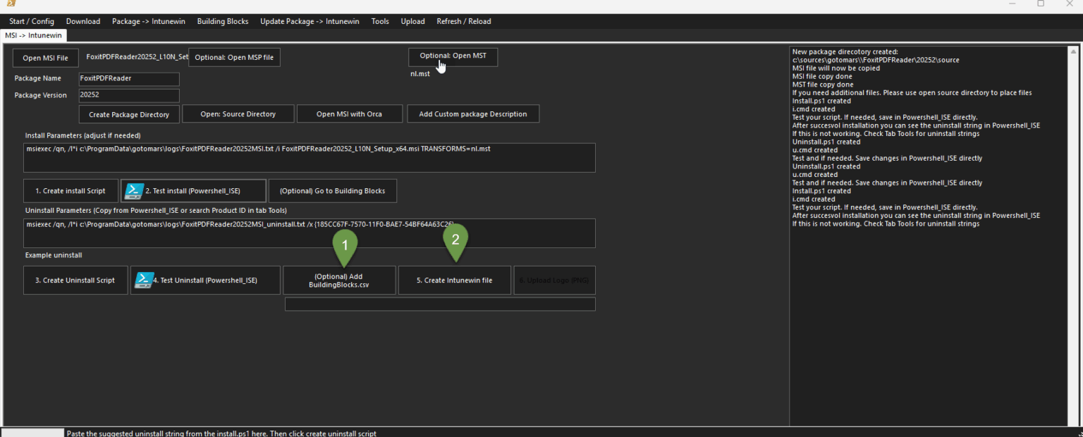Viewport: 1083px width, 437px height.
Task: Click Open MSI File
Action: (45, 57)
